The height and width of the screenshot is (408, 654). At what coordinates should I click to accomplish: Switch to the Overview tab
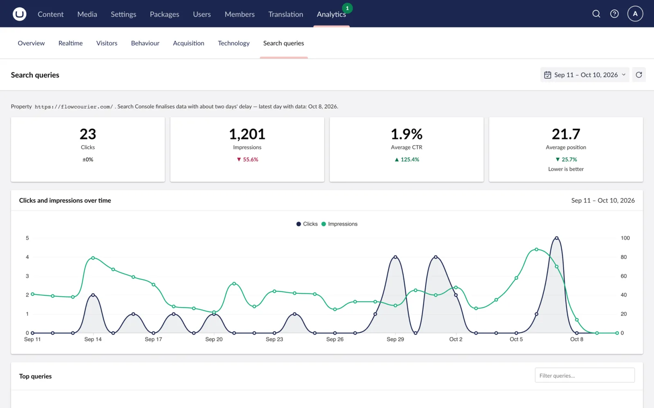point(31,43)
